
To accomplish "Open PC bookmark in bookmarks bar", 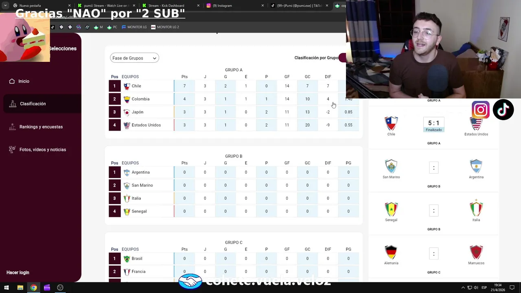I will [112, 27].
